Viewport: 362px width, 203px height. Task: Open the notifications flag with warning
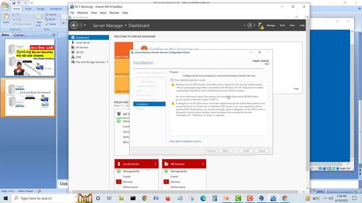point(261,25)
